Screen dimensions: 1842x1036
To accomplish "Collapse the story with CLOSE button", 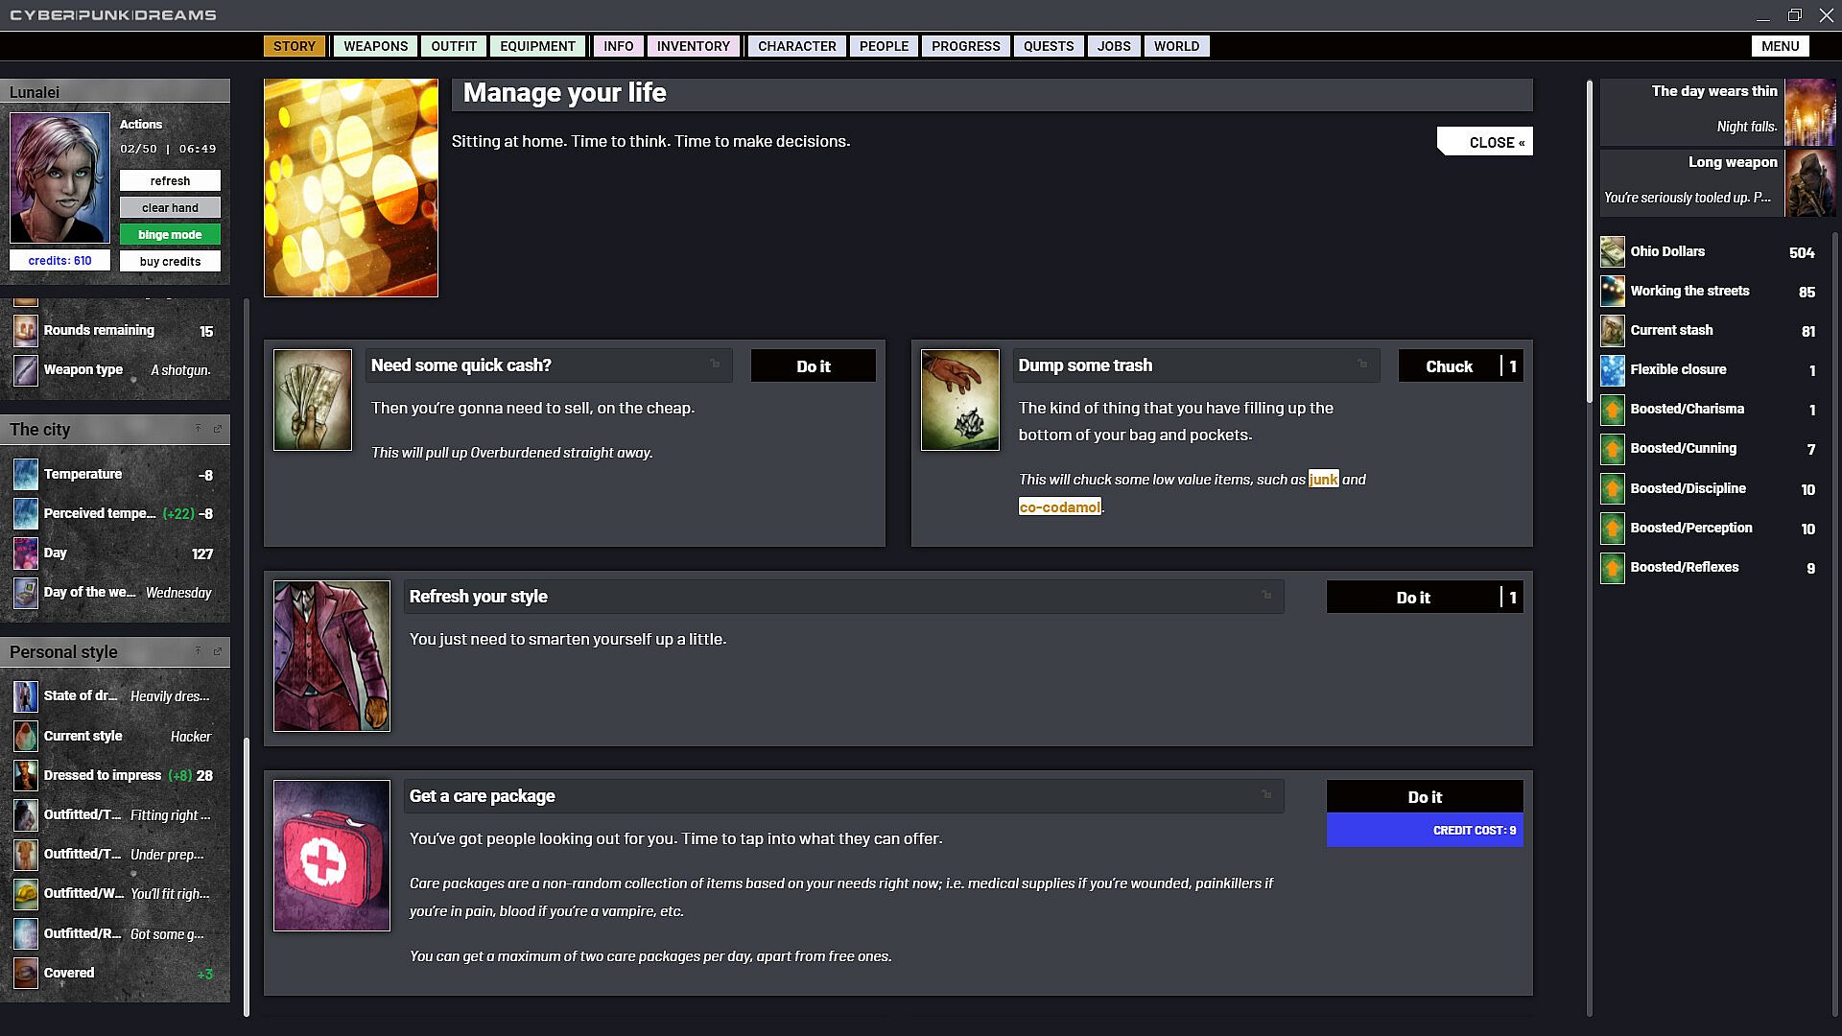I will (x=1485, y=142).
